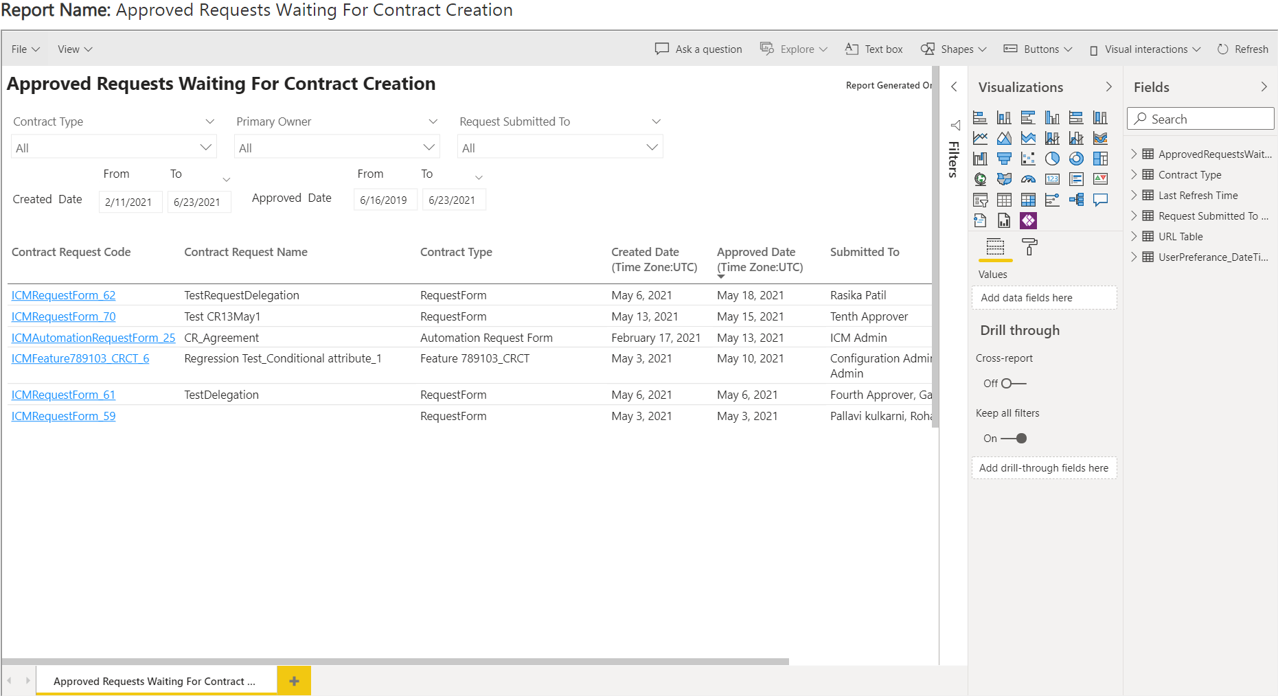Screen dimensions: 1278x696
Task: Select the globe map visualization
Action: tap(980, 180)
